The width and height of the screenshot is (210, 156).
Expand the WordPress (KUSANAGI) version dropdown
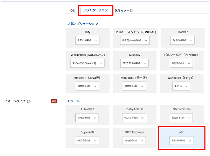(x=87, y=63)
